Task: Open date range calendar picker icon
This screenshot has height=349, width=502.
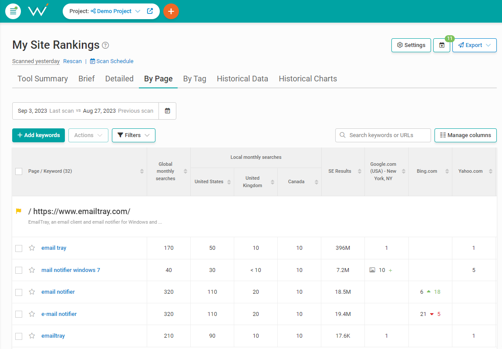Action: click(x=168, y=111)
